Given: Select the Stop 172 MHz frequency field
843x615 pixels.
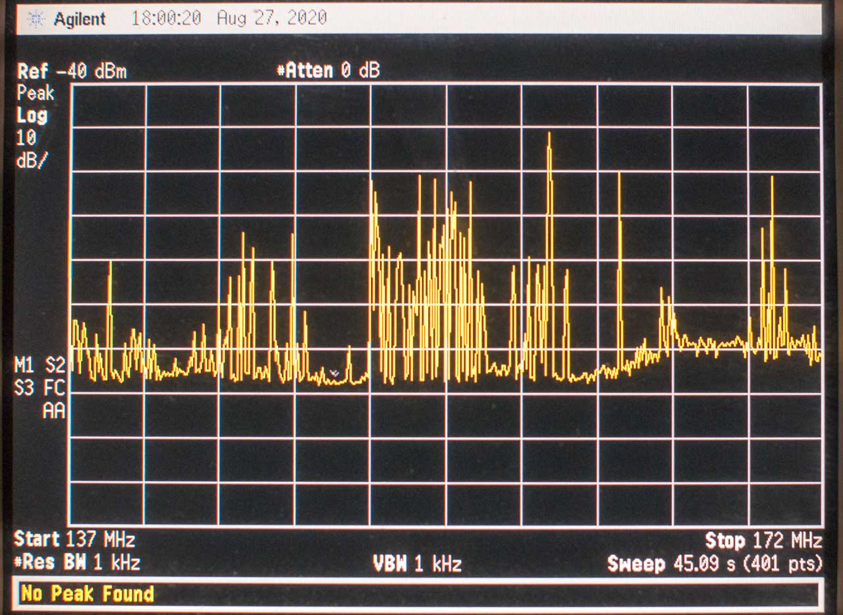Looking at the screenshot, I should click(763, 542).
